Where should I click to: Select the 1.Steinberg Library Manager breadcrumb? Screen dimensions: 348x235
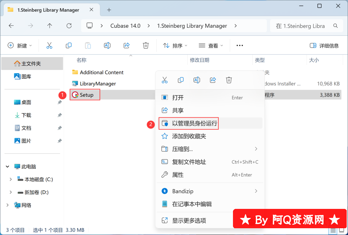coord(192,26)
